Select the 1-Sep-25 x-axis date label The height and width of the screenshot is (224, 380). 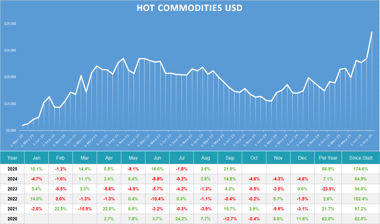(x=366, y=138)
